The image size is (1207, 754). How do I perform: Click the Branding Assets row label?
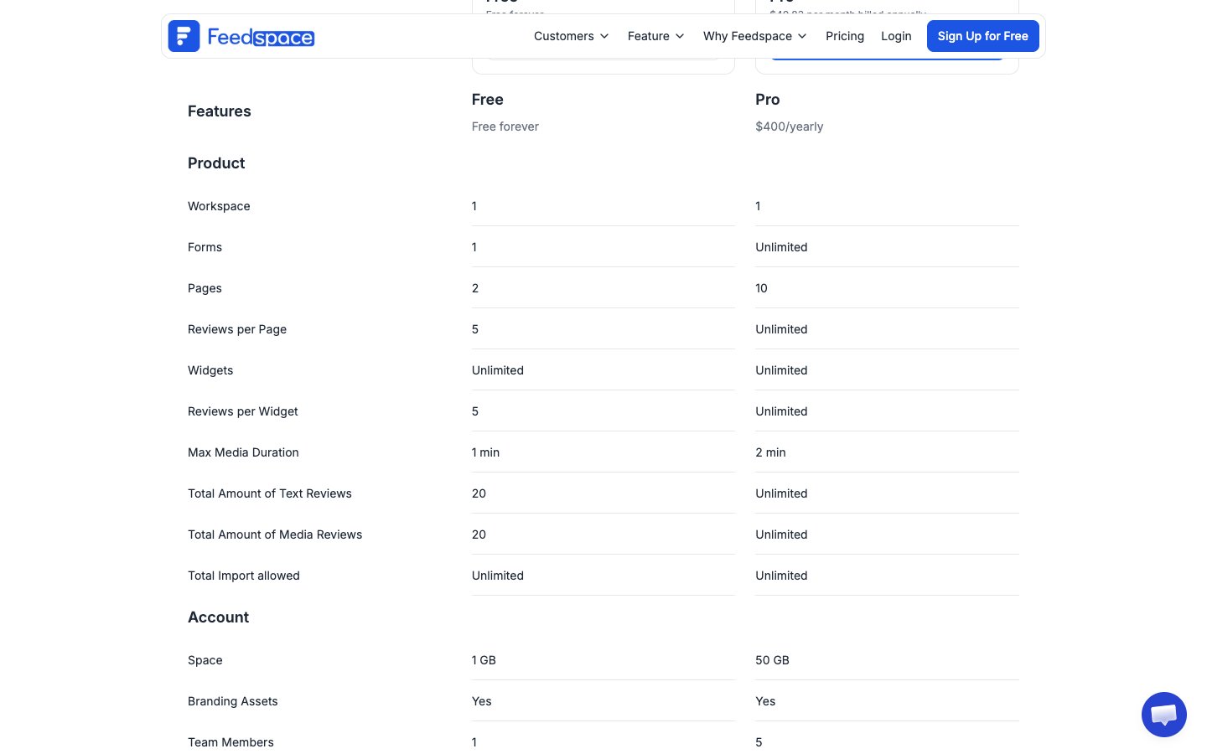point(232,701)
